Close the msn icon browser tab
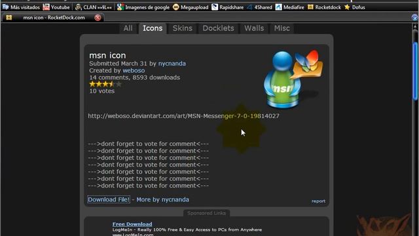The width and height of the screenshot is (419, 236). click(98, 18)
